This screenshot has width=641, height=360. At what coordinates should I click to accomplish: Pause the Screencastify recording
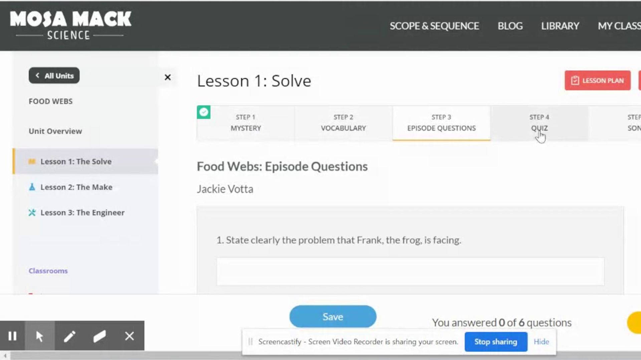coord(12,336)
